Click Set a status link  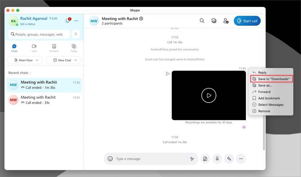[28, 24]
